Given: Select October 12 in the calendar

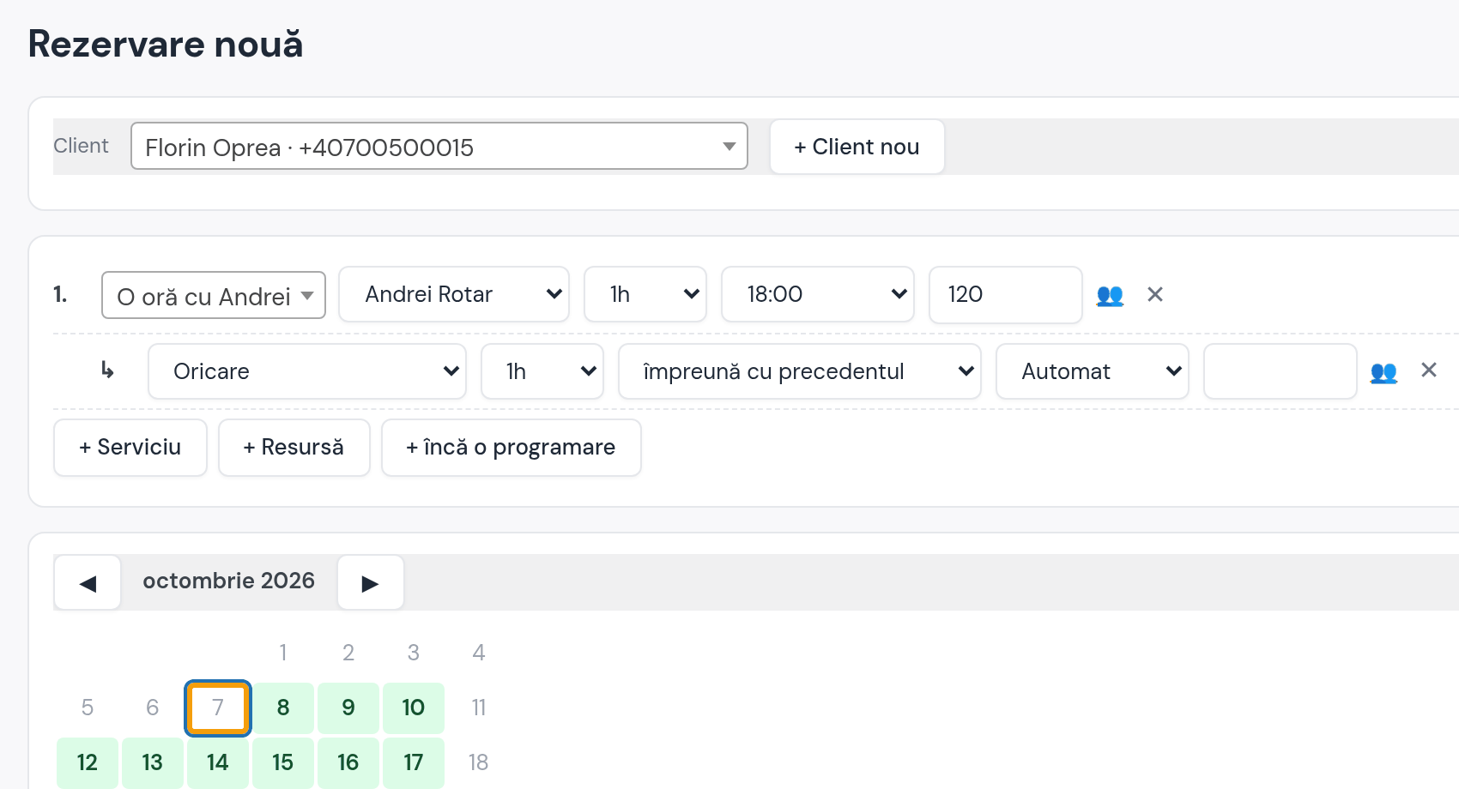Looking at the screenshot, I should point(88,762).
